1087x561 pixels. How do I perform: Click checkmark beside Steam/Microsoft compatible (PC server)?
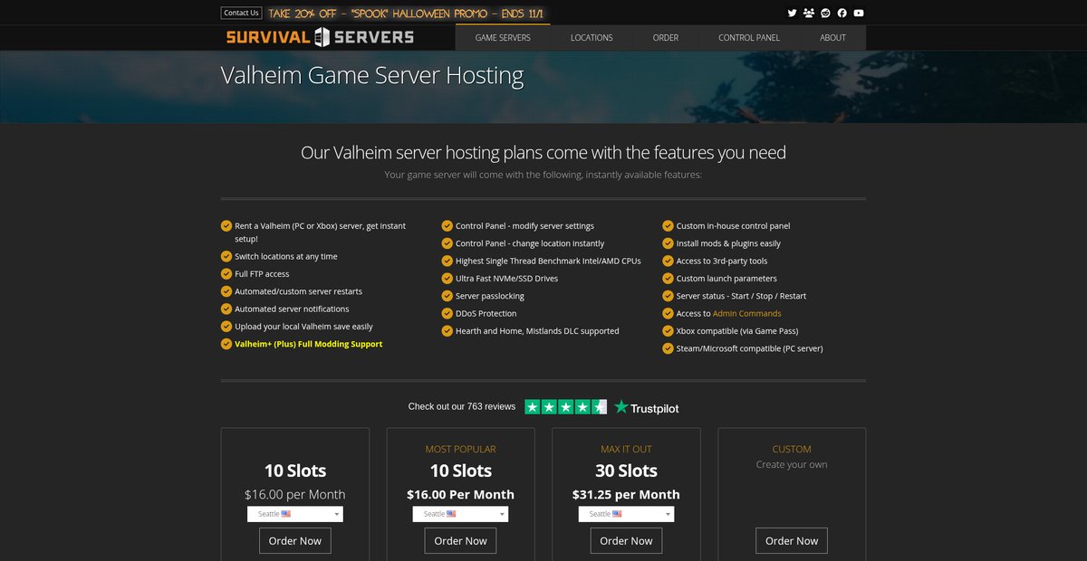pyautogui.click(x=669, y=348)
